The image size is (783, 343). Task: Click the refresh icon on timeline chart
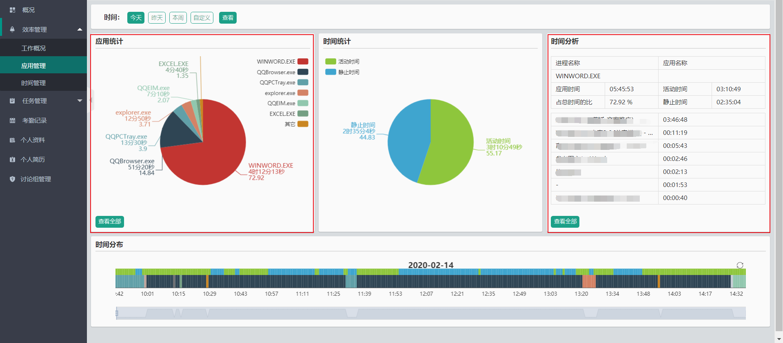point(740,265)
